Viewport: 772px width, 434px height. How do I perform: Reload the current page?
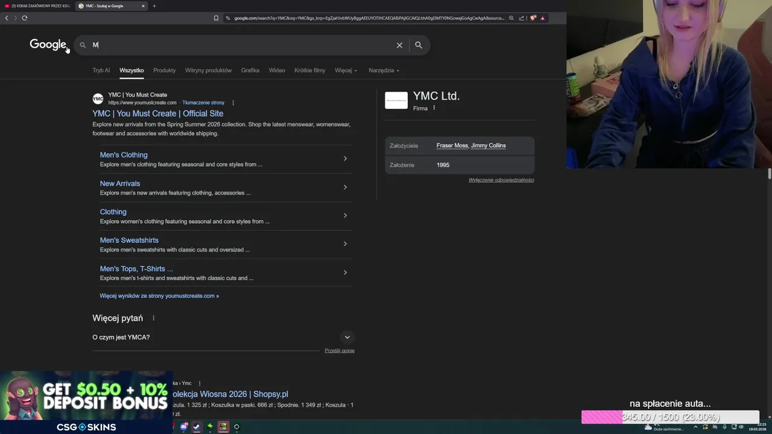tap(25, 18)
